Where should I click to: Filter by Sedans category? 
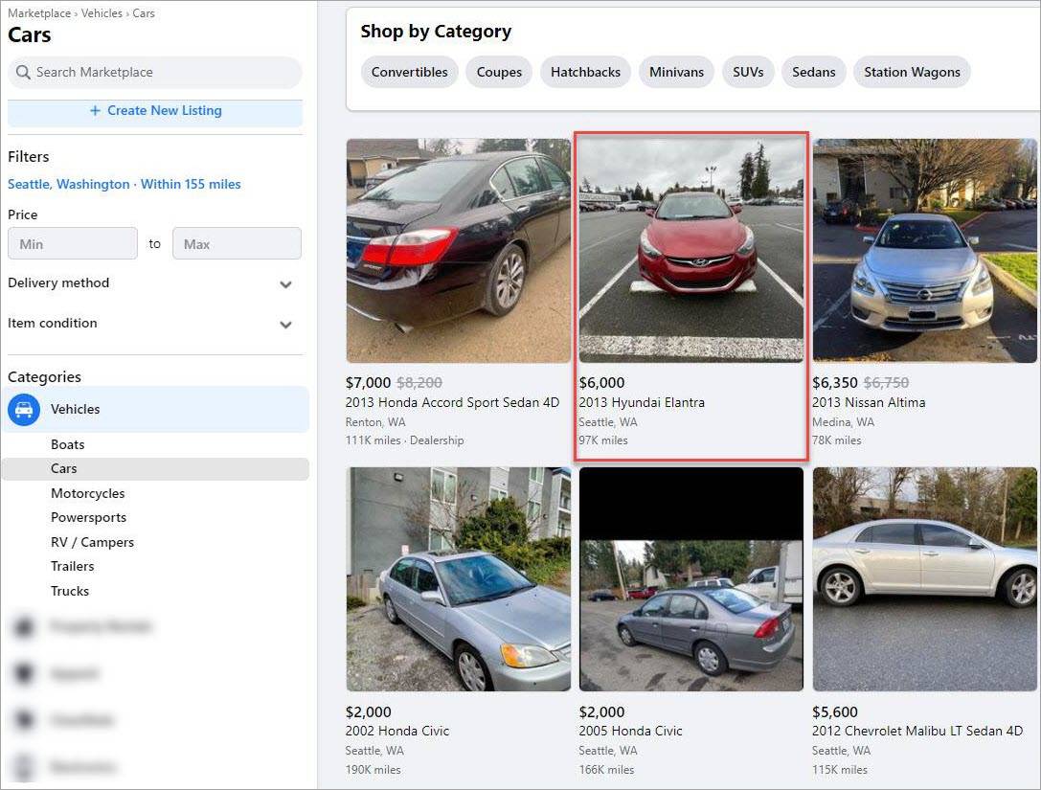coord(814,72)
